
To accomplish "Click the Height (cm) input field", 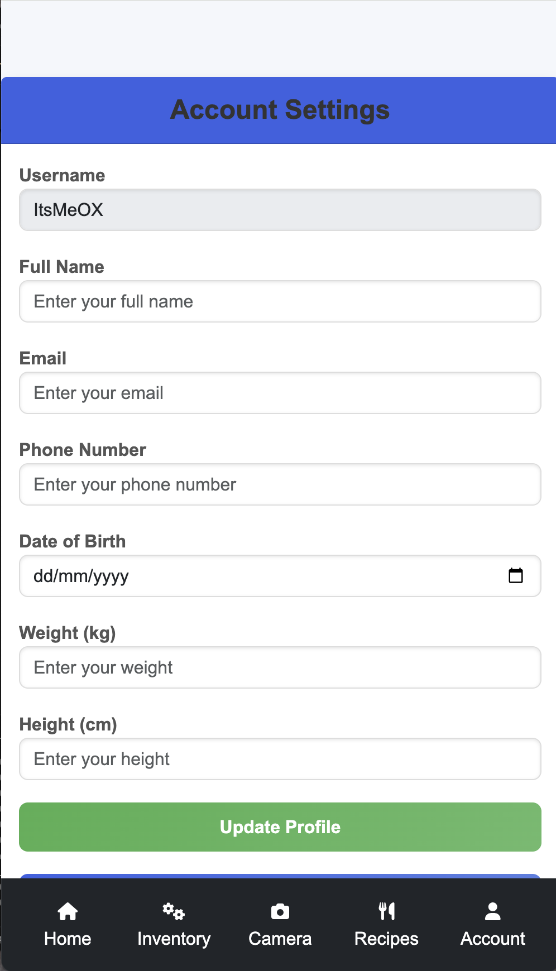I will click(x=280, y=759).
